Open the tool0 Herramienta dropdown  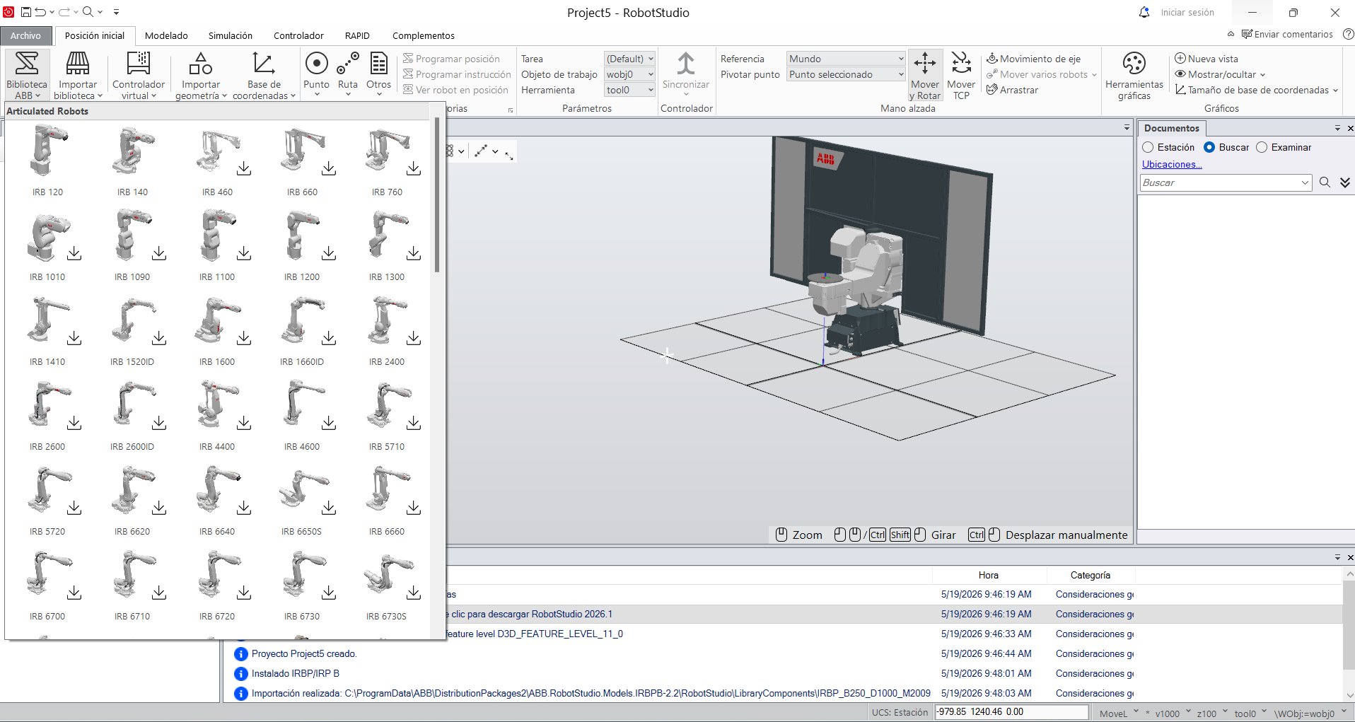[x=629, y=90]
